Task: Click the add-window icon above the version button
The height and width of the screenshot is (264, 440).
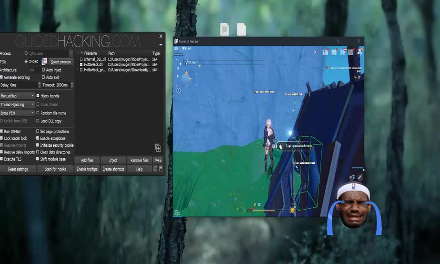Action: tap(158, 148)
